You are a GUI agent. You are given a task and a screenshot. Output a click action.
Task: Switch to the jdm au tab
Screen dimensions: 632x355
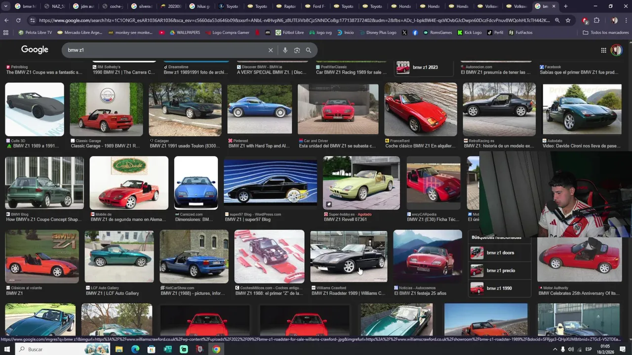[x=83, y=6]
